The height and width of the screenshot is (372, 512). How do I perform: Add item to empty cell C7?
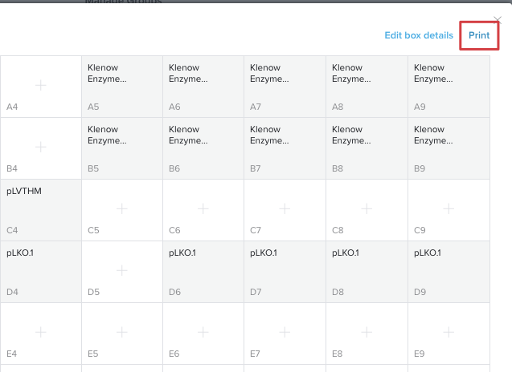tap(285, 210)
